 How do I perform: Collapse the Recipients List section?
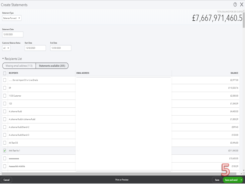click(x=3, y=59)
